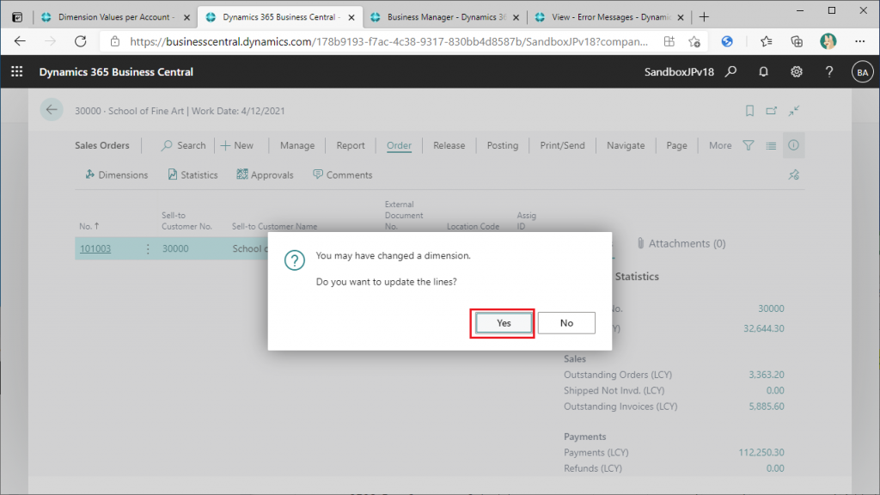880x495 pixels.
Task: Go back in browser history
Action: pos(21,41)
